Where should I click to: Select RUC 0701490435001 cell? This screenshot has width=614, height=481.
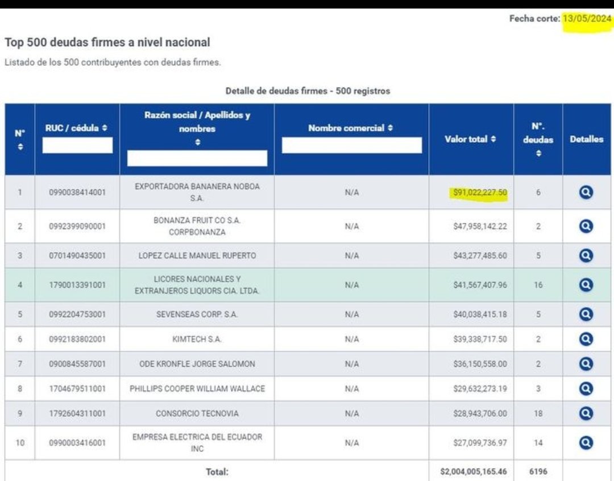77,256
